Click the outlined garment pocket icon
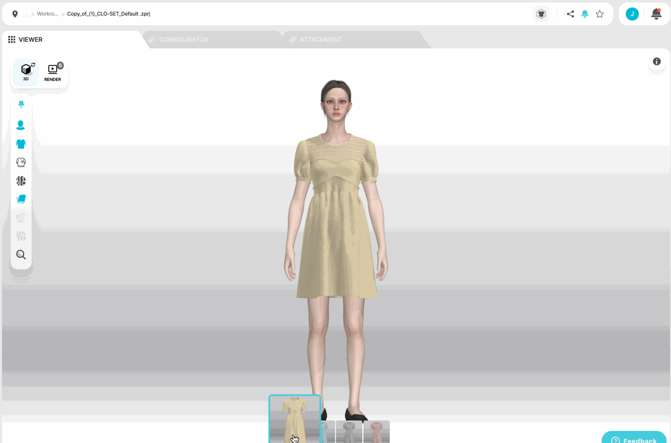Screen dimensions: 671x443 click(21, 162)
